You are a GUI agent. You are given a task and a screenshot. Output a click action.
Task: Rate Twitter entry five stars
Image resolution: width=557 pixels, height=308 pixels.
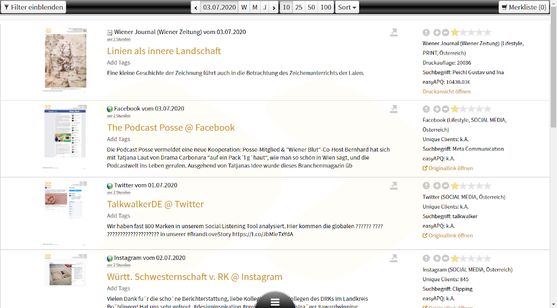click(488, 185)
